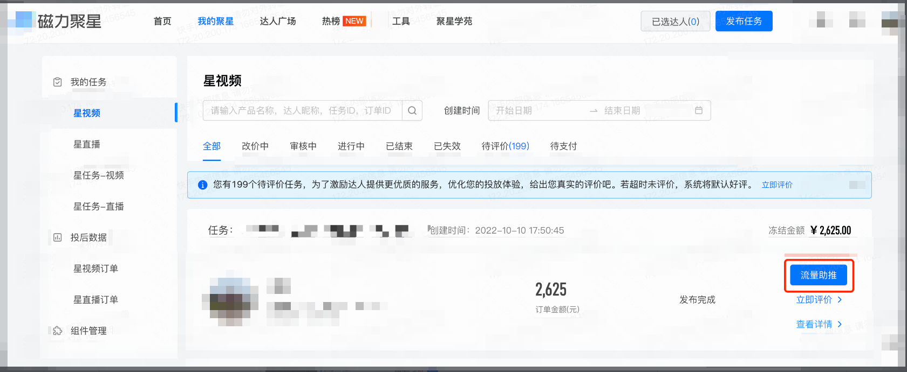The image size is (907, 372).
Task: Select 星直播 in the sidebar
Action: (x=87, y=144)
